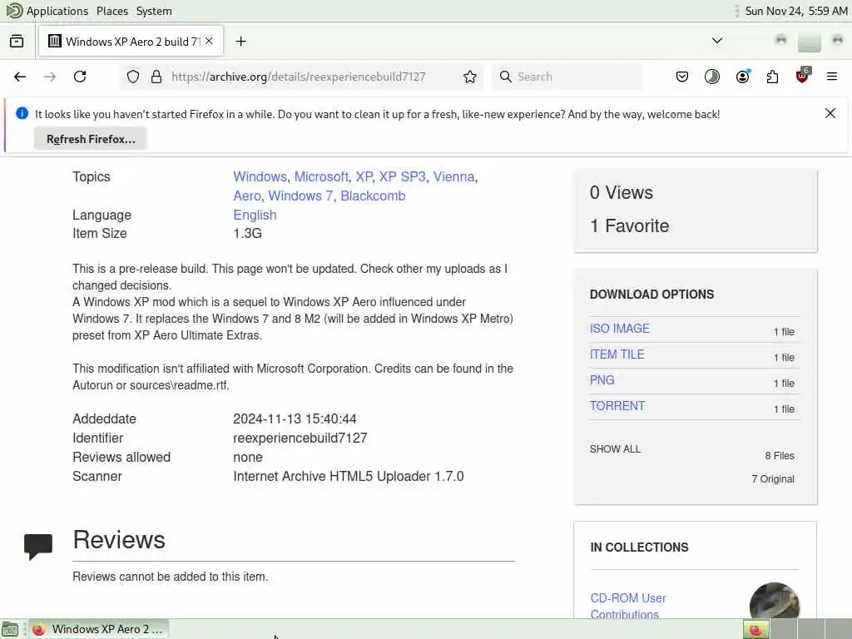Click the forward navigation arrow
852x639 pixels.
(50, 77)
